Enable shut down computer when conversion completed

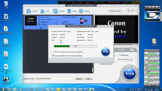(x=53, y=52)
